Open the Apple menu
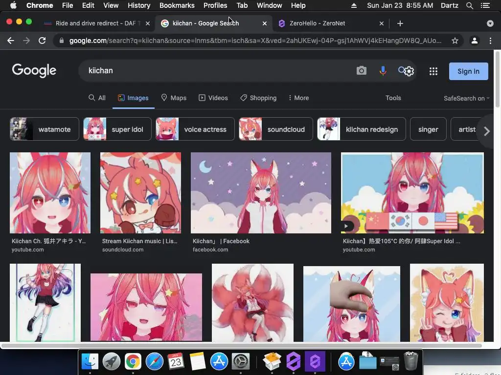The height and width of the screenshot is (375, 501). tap(13, 5)
